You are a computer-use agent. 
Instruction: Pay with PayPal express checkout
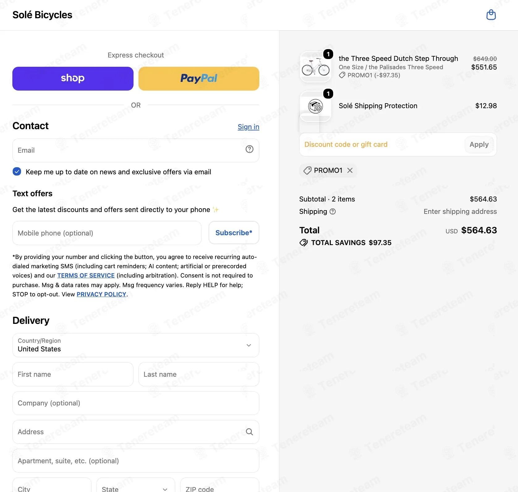tap(199, 78)
